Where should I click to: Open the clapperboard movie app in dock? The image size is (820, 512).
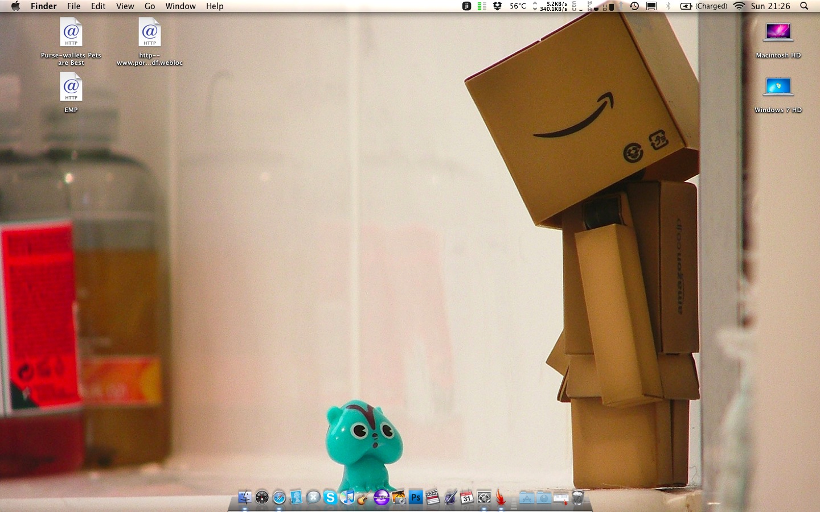coord(433,498)
